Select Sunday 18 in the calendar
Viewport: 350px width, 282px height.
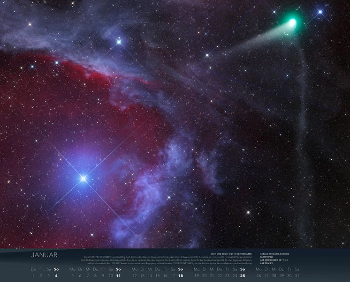click(x=180, y=276)
